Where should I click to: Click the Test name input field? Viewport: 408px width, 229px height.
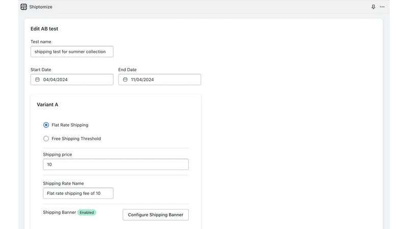[72, 52]
